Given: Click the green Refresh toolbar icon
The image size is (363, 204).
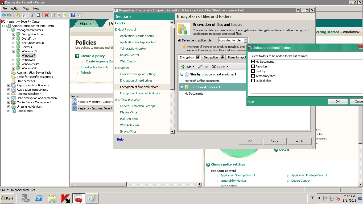Looking at the screenshot, I should (x=59, y=15).
